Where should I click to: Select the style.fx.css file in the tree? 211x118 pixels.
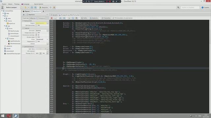[x=12, y=23]
